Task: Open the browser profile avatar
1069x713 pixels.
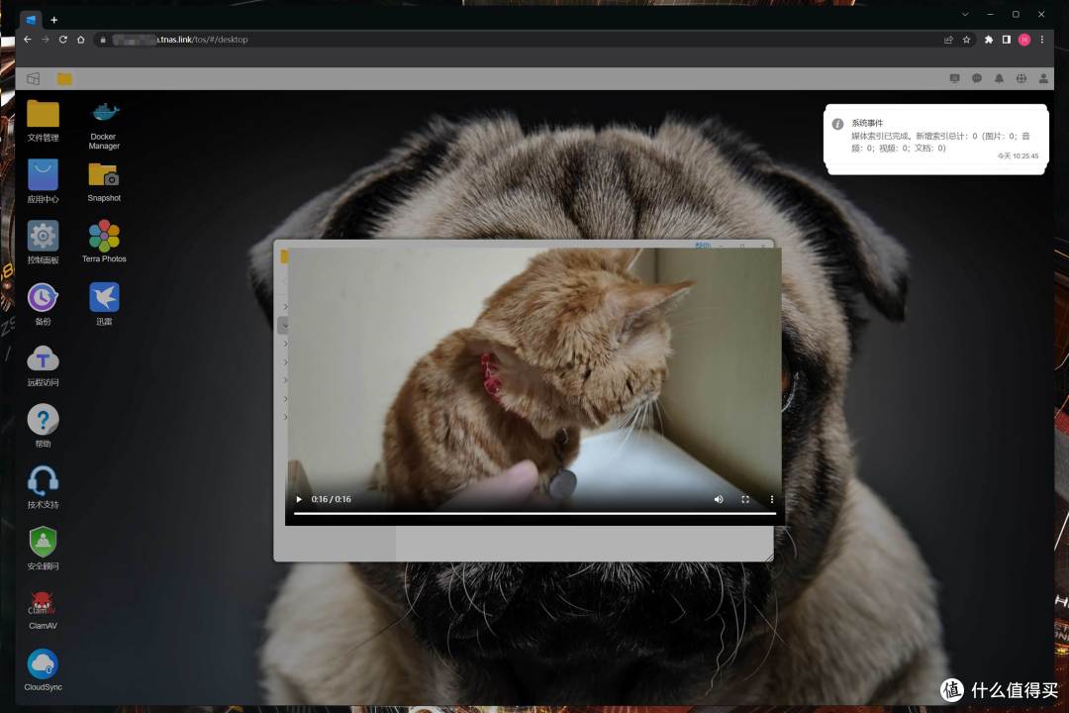Action: (1024, 40)
